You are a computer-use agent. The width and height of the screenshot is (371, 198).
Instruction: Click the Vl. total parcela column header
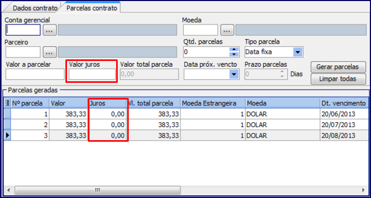[154, 103]
